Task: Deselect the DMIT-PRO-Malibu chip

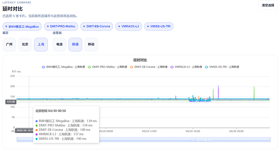Action: (x=61, y=26)
